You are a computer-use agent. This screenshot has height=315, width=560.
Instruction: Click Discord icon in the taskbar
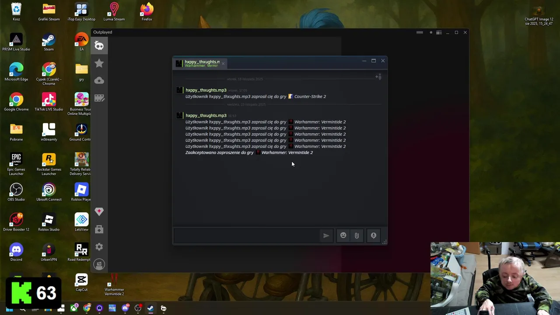[x=125, y=308]
